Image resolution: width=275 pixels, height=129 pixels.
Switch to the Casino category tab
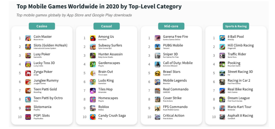pos(42,26)
